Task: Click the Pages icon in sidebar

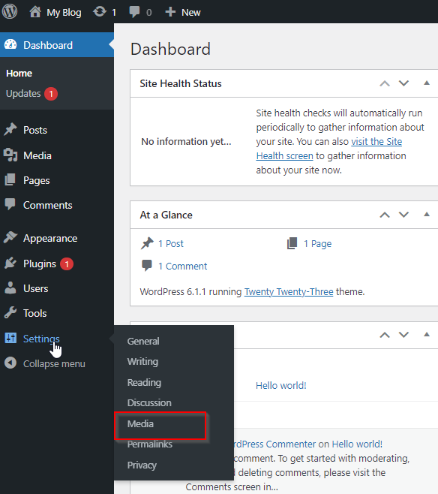Action: [x=10, y=179]
